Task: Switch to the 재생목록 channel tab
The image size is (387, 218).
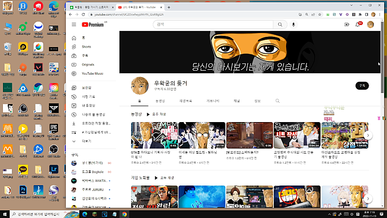Action: pyautogui.click(x=186, y=101)
